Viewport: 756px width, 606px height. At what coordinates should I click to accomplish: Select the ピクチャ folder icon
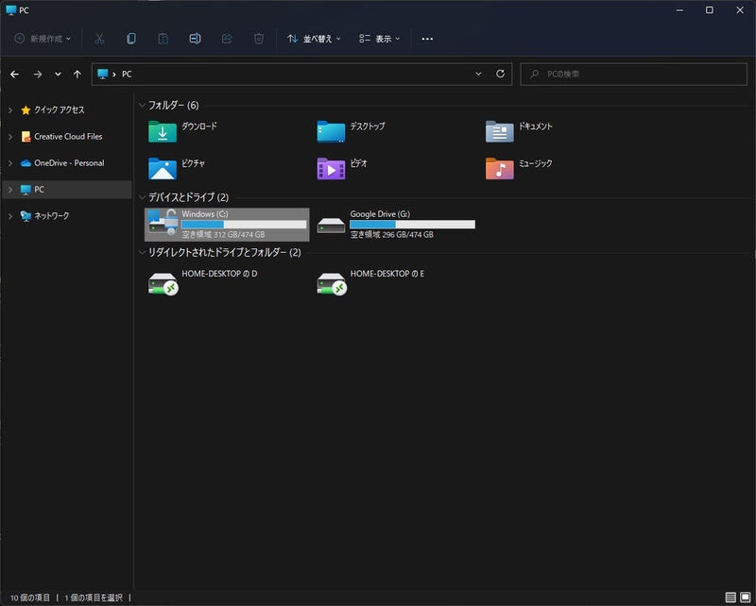163,169
